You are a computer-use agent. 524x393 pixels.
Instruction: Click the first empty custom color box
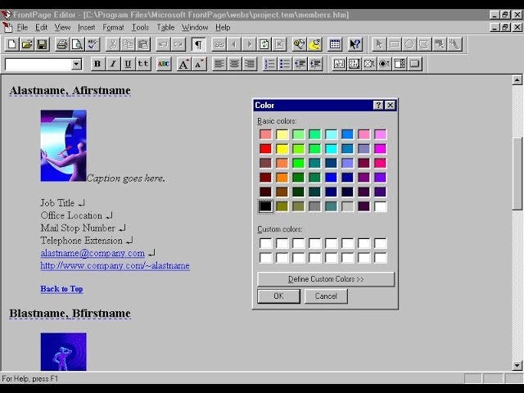pyautogui.click(x=265, y=243)
